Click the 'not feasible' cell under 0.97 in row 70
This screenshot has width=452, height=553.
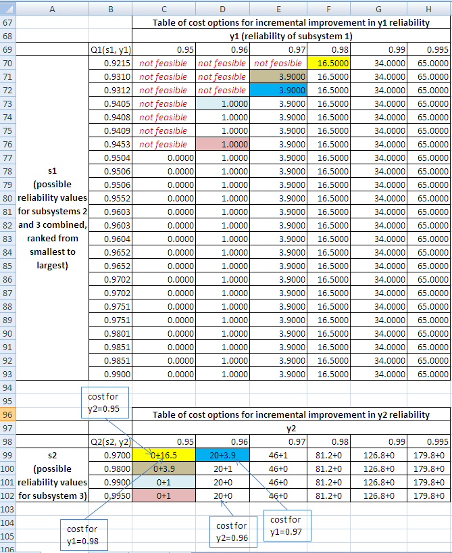278,63
